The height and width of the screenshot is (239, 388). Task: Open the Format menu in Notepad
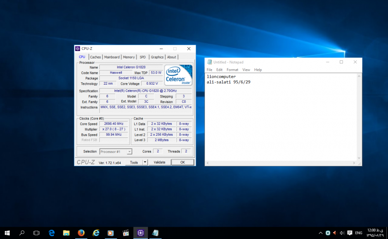click(232, 70)
